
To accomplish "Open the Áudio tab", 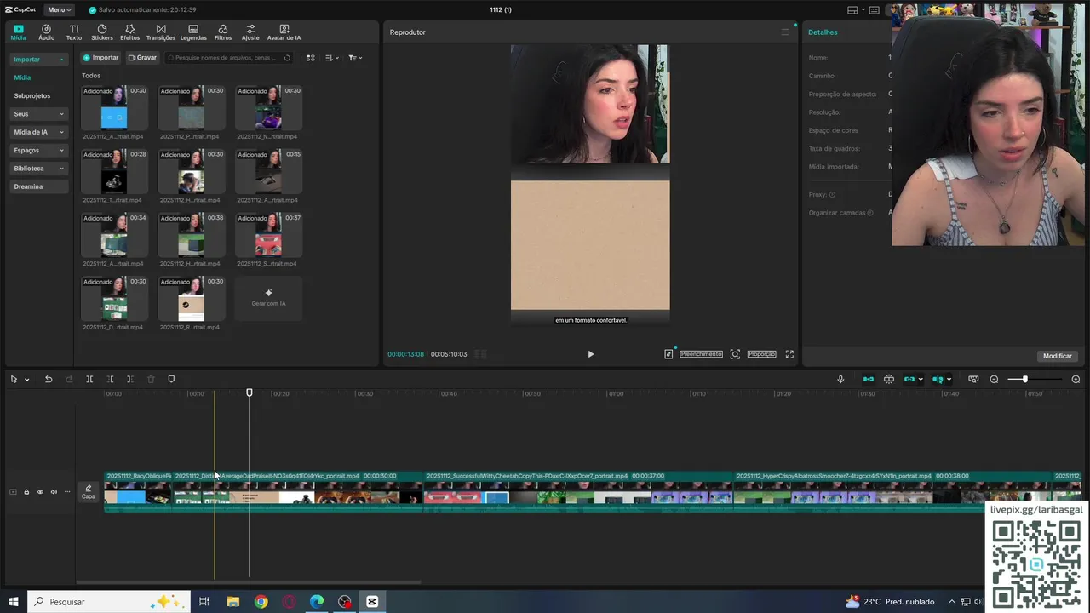I will (x=46, y=32).
